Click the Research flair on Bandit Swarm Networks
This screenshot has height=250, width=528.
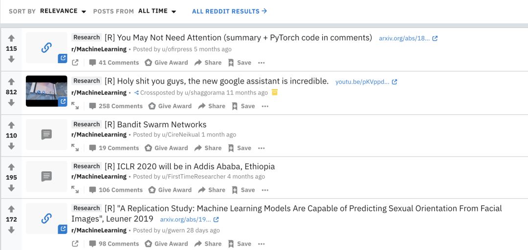point(87,124)
